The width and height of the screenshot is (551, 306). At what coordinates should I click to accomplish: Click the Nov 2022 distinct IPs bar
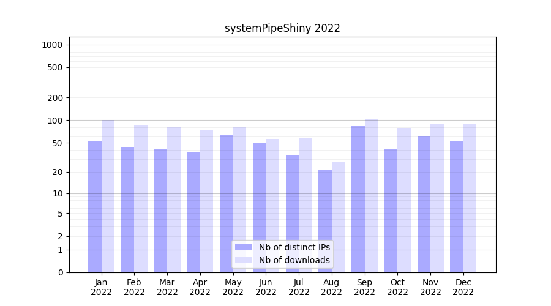424,204
